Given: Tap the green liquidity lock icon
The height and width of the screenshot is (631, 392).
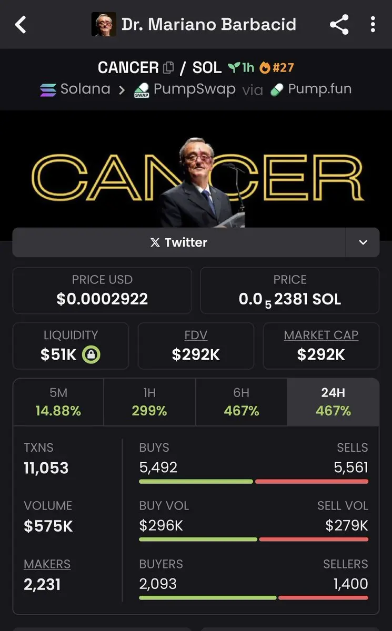Looking at the screenshot, I should click(x=91, y=355).
